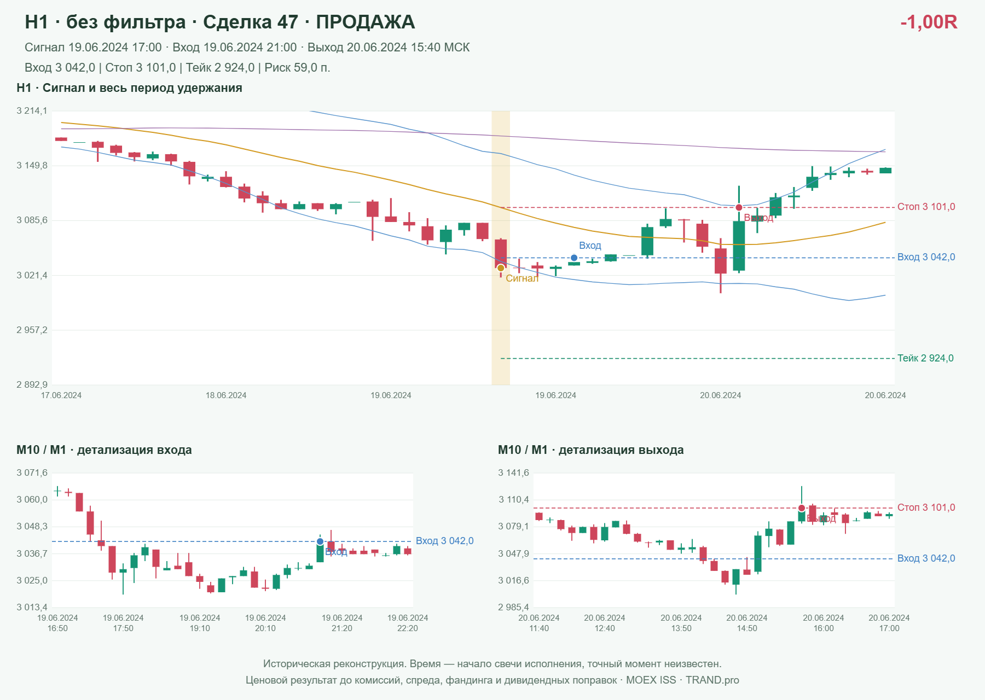
Task: Click the exit chart time label 11:40
Action: tap(539, 628)
